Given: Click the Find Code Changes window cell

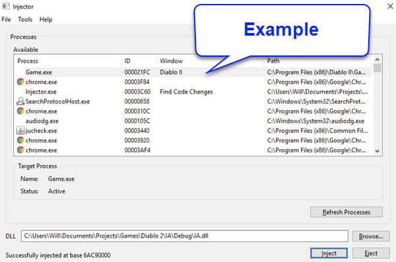Looking at the screenshot, I should [186, 92].
